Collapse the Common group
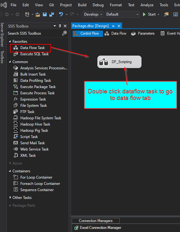This screenshot has height=232, width=180. point(10,62)
